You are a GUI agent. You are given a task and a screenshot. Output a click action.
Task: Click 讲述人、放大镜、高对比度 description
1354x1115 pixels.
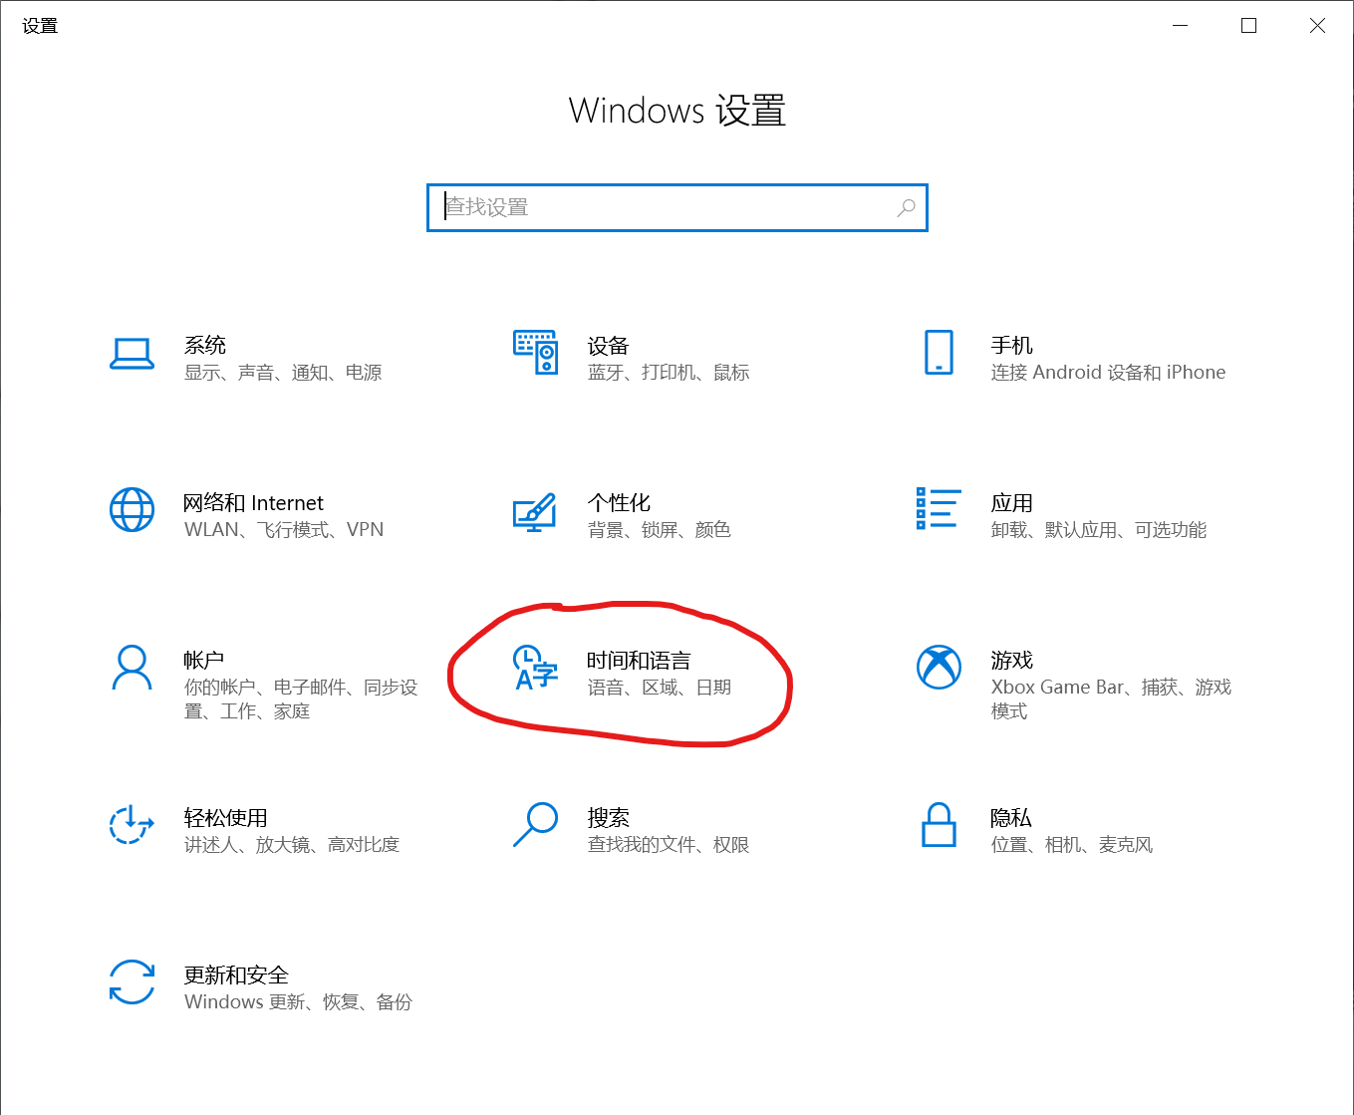[292, 845]
